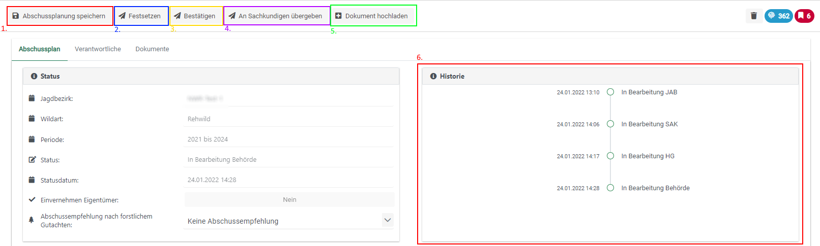Open the Dokumente tab
Image resolution: width=820 pixels, height=246 pixels.
point(152,49)
